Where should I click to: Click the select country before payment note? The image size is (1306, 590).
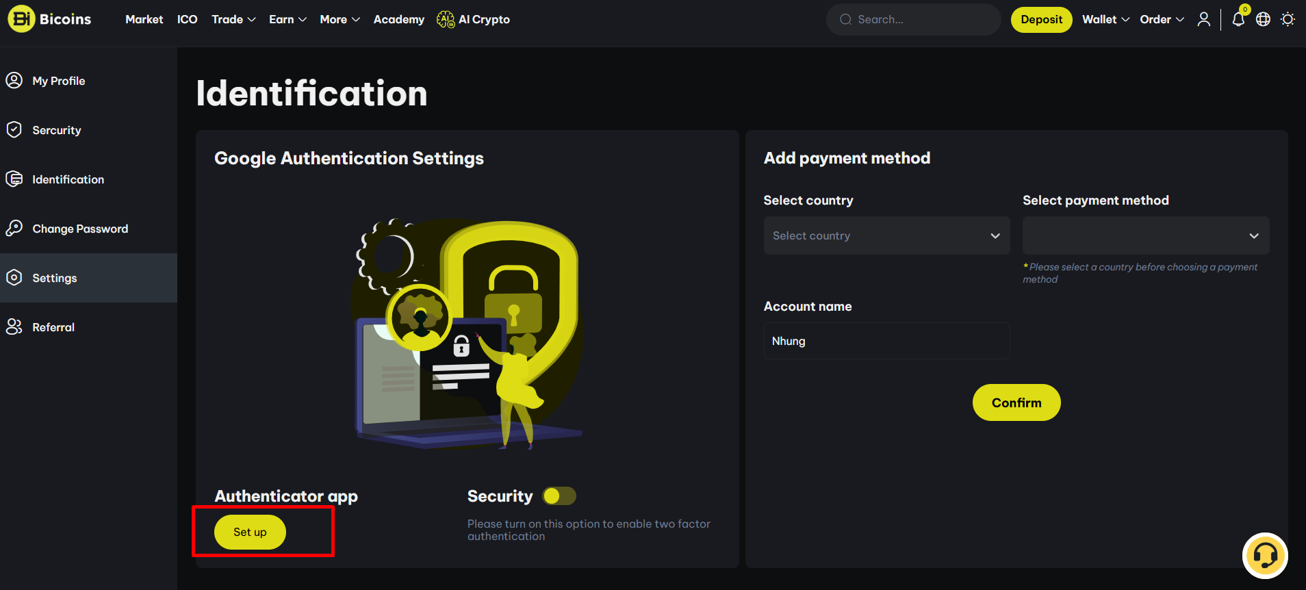tap(1141, 273)
